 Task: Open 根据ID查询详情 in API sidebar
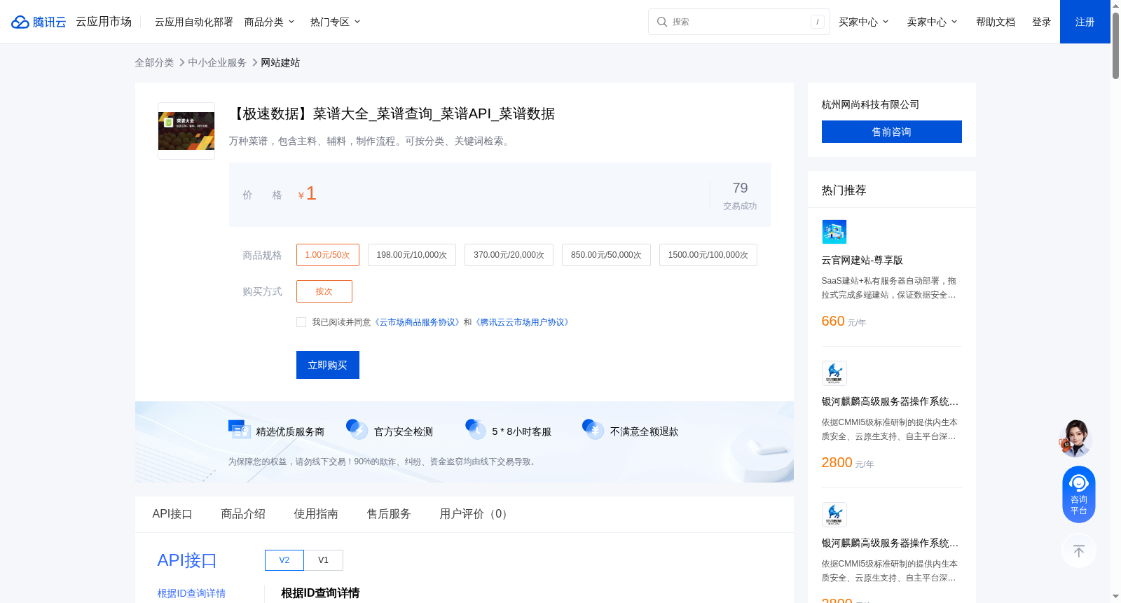pyautogui.click(x=191, y=593)
